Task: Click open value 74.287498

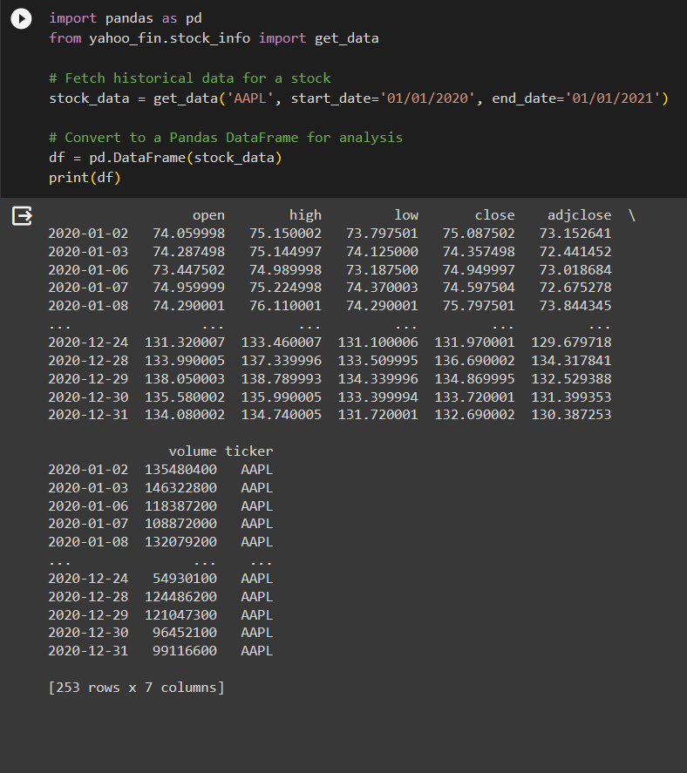Action: tap(188, 252)
